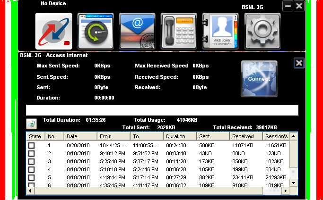The image size is (323, 200).
Task: Open the telephone dialer icon
Action: [179, 31]
